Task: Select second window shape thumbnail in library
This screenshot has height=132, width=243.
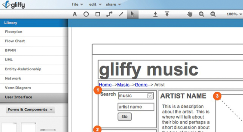Action: 28,127
